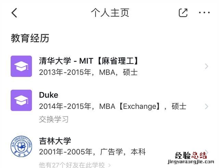Click the purple graduation cap beside 清华大学
Screen dimensions: 219x168
pos(21,66)
